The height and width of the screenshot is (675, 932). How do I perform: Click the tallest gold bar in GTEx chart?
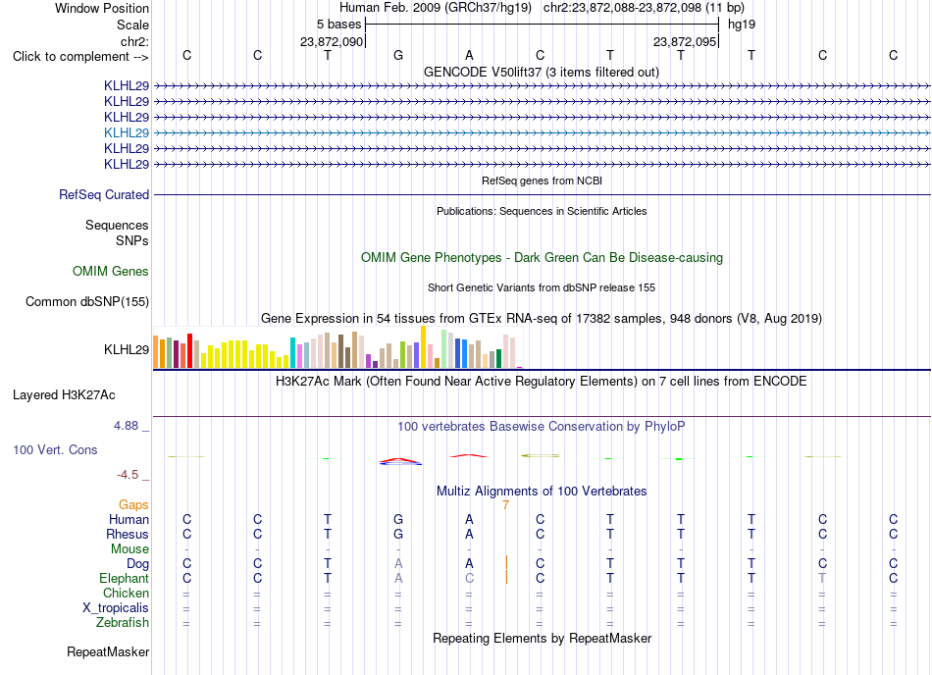click(423, 347)
